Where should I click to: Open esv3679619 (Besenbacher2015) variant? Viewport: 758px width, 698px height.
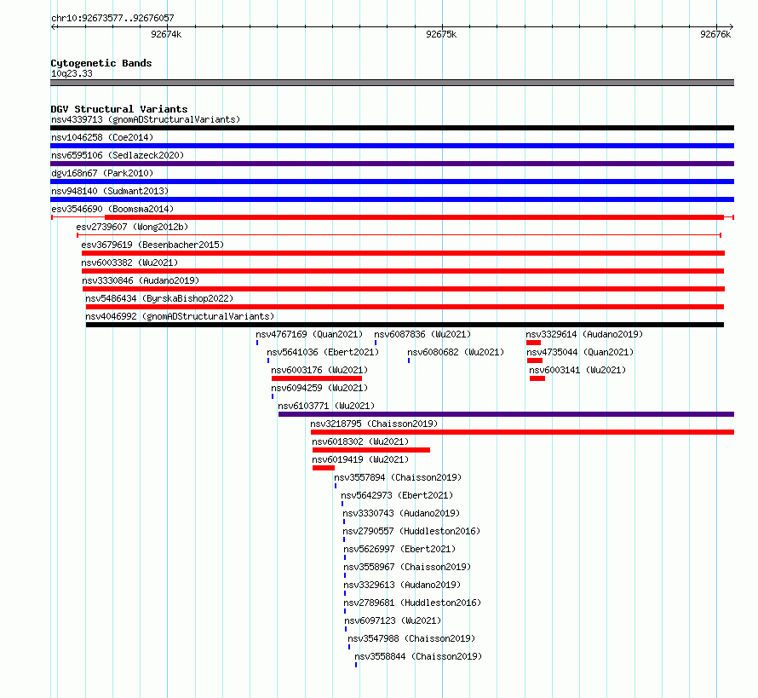pyautogui.click(x=152, y=245)
